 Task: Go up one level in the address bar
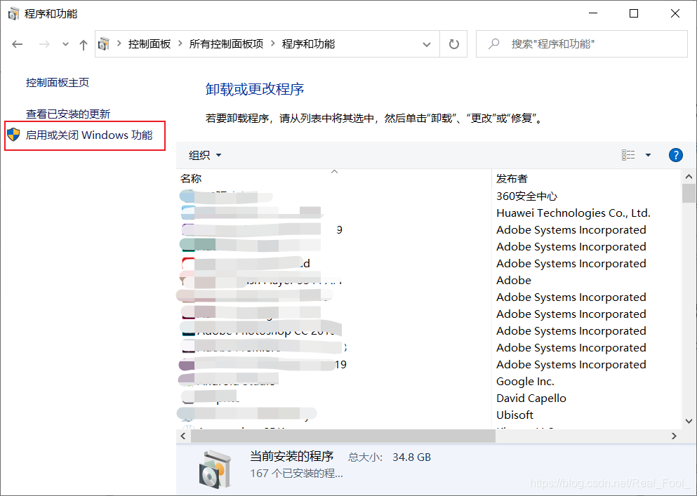point(82,43)
